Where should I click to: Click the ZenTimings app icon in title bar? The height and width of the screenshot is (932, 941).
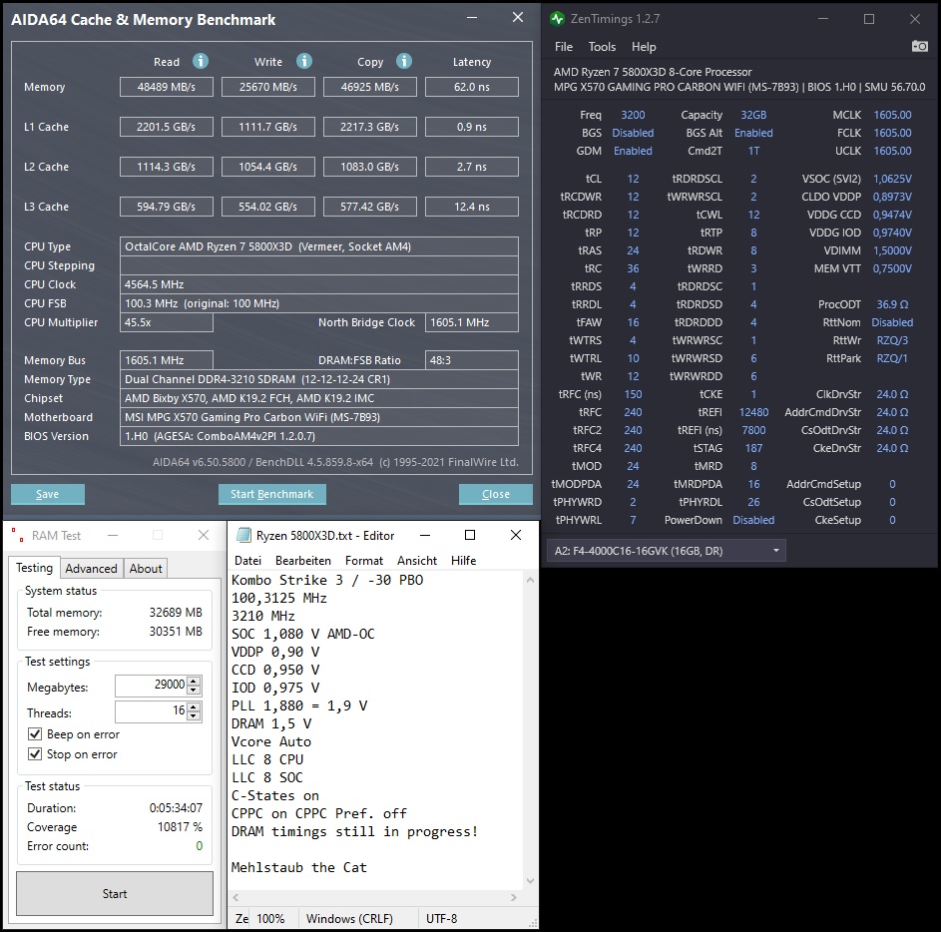pyautogui.click(x=558, y=18)
